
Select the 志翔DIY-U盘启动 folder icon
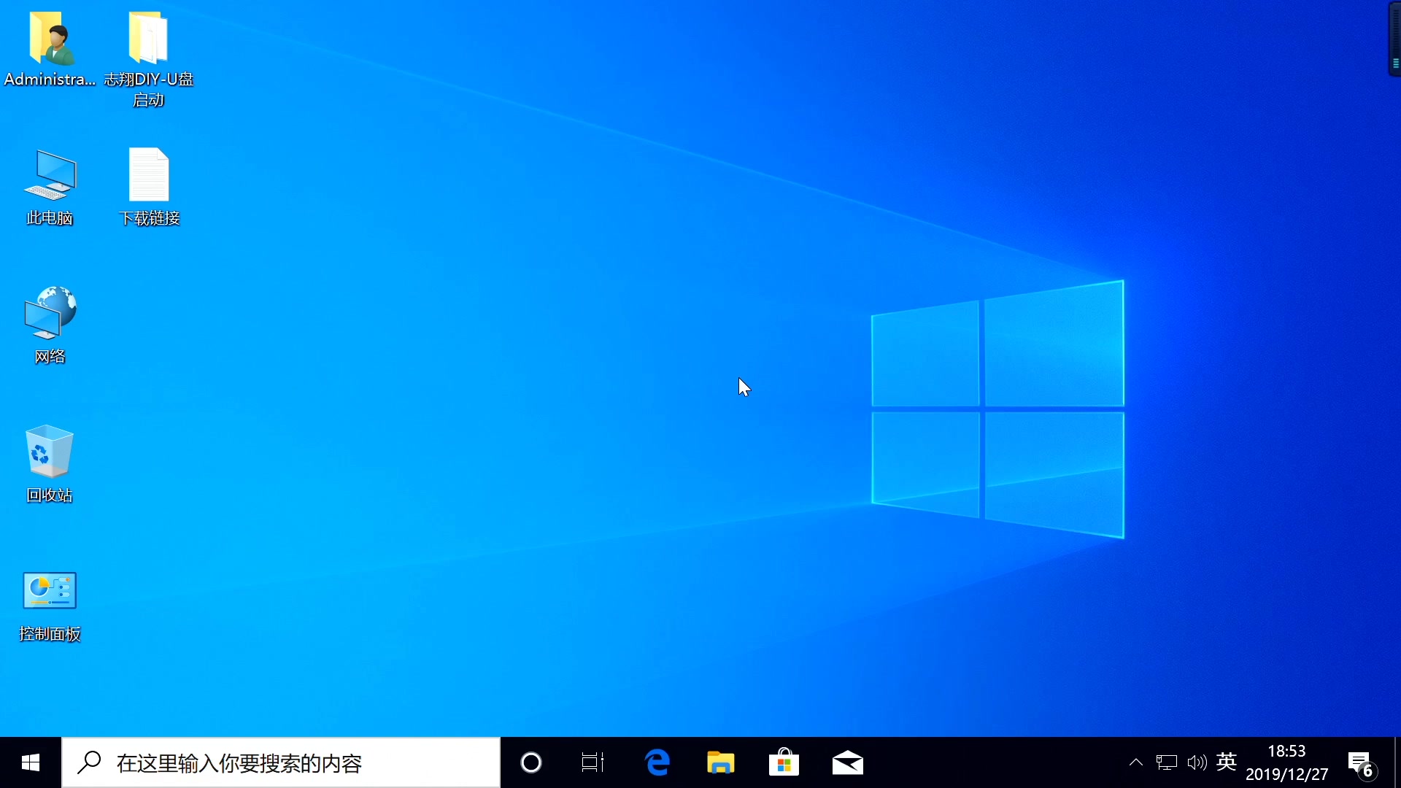[148, 38]
